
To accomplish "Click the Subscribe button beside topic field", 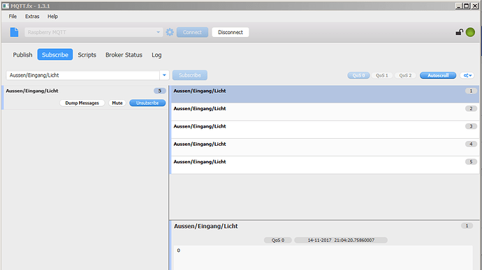I will point(190,75).
